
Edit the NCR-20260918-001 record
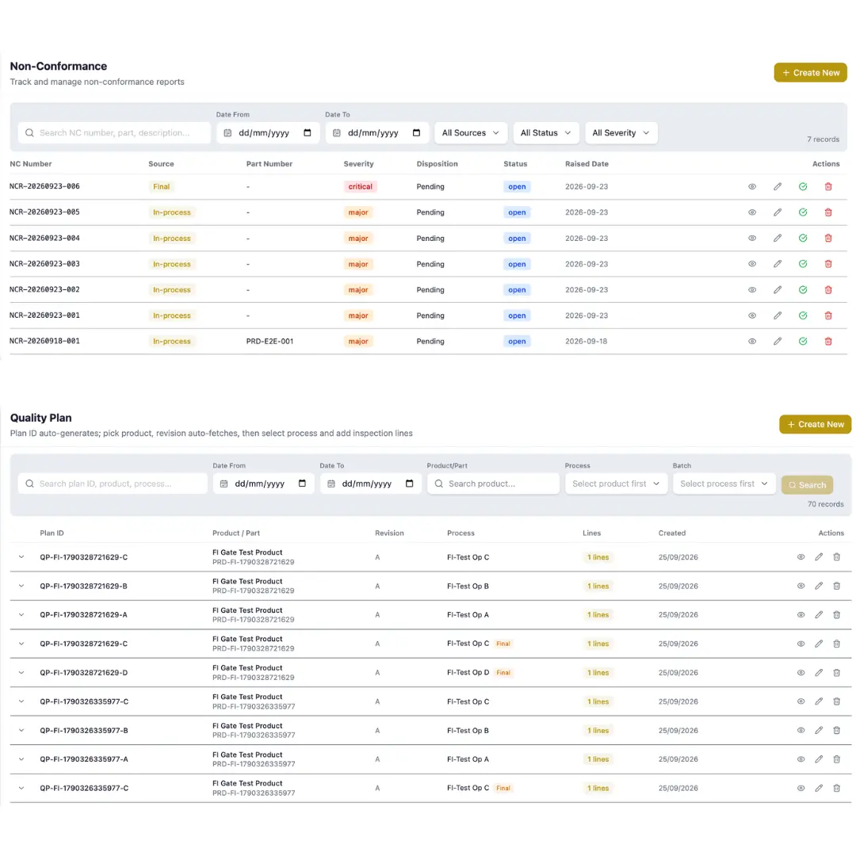click(x=778, y=341)
